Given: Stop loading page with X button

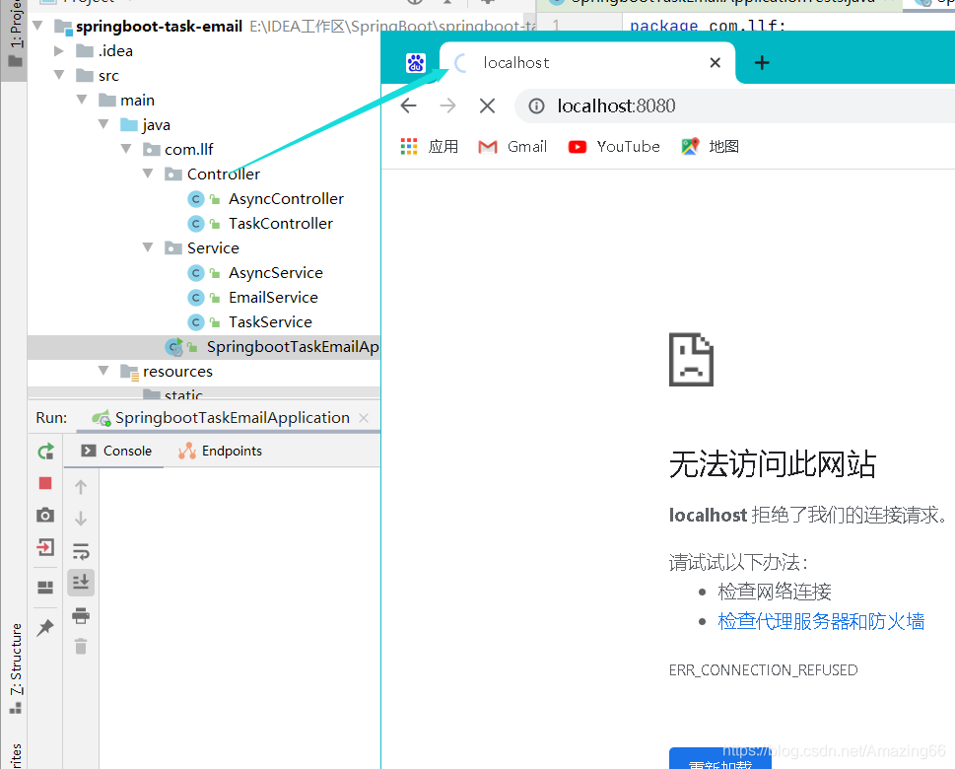Looking at the screenshot, I should point(487,105).
